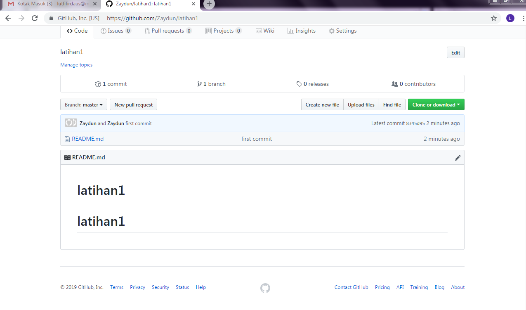The height and width of the screenshot is (310, 526).
Task: Click the Edit description button
Action: pyautogui.click(x=455, y=53)
